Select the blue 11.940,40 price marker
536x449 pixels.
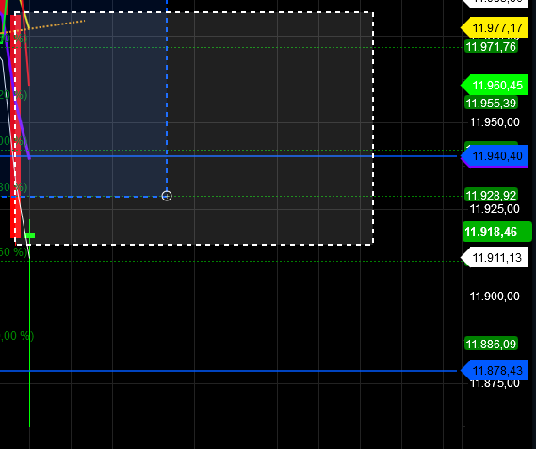click(495, 156)
